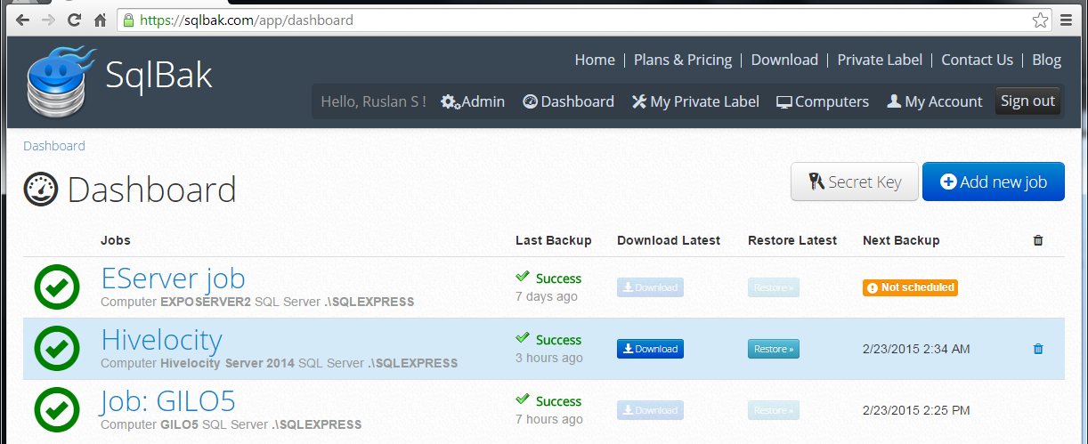Delete the Hivelocity job with trash icon
Viewport: 1088px width, 444px height.
click(x=1037, y=349)
